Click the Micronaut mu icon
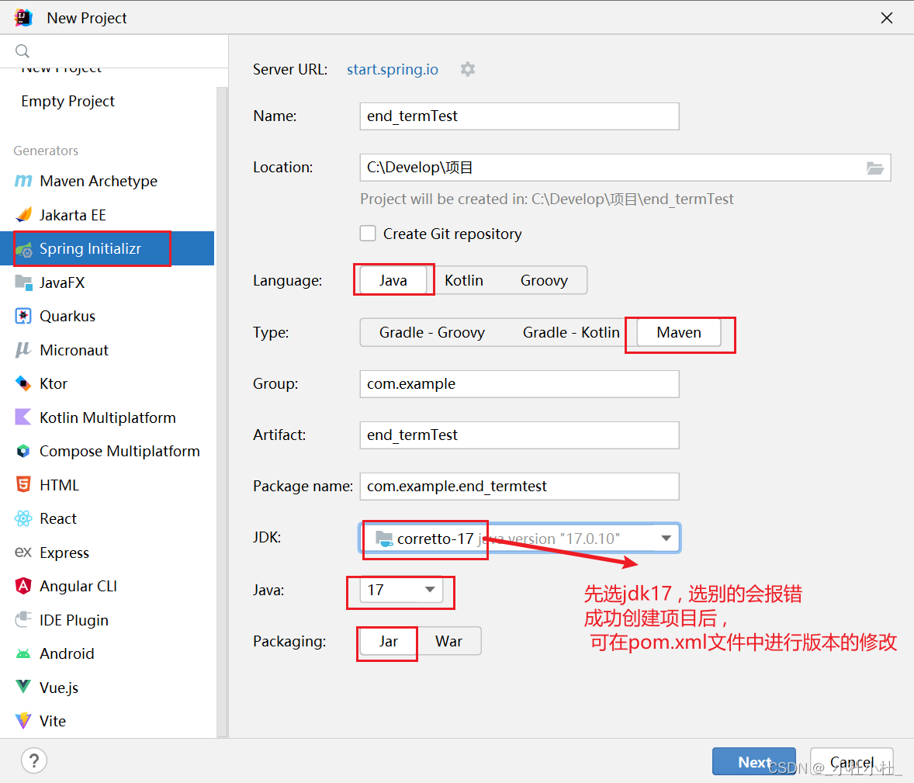Image resolution: width=914 pixels, height=783 pixels. (23, 350)
